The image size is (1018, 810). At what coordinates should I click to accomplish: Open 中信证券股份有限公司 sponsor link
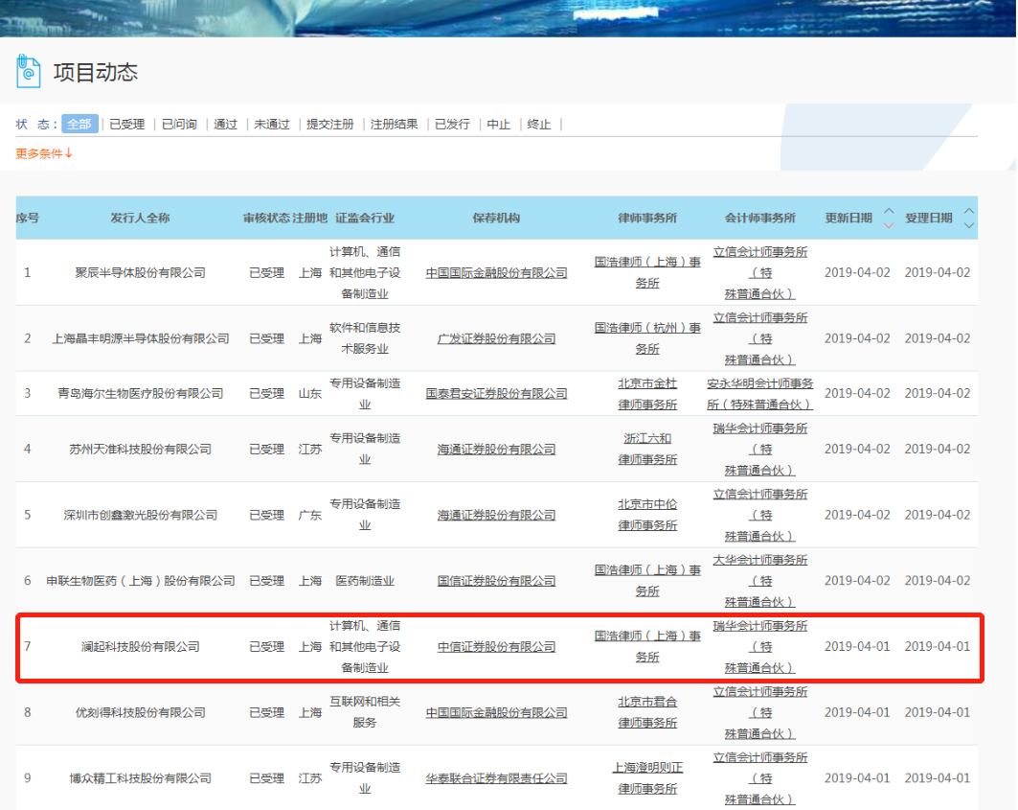[x=496, y=647]
